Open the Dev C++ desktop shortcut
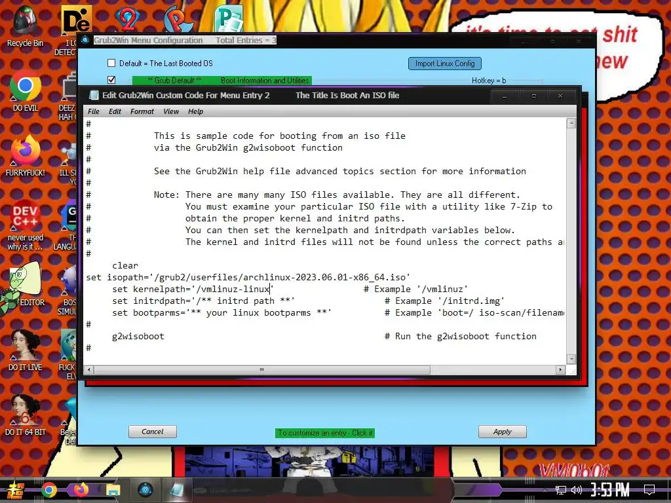The height and width of the screenshot is (503, 671). coord(25,225)
